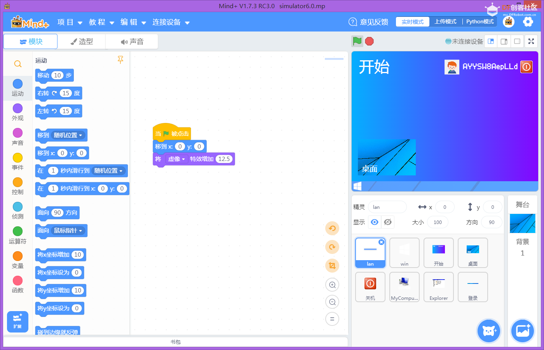Select the 关机 sprite thumbnail
The height and width of the screenshot is (350, 544).
[x=370, y=287]
